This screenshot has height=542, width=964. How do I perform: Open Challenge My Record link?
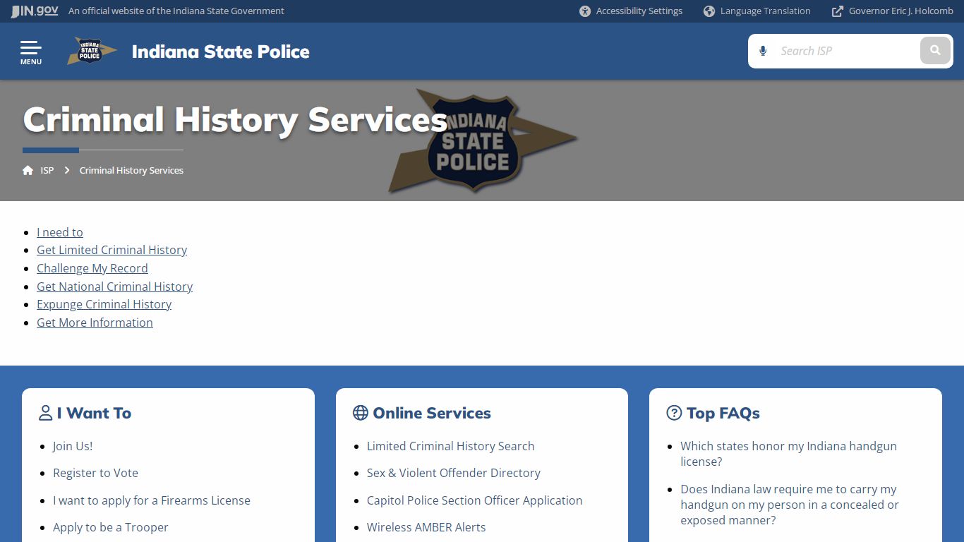92,268
